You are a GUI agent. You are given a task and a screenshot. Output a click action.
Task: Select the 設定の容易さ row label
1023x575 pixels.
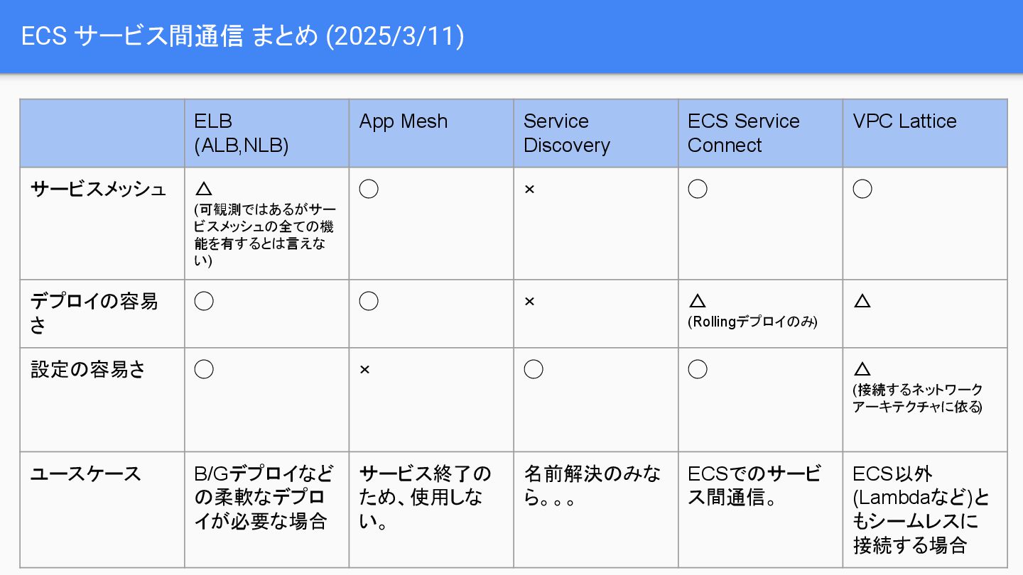pos(88,369)
